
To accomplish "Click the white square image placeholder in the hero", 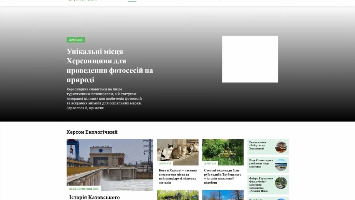I will point(250,59).
